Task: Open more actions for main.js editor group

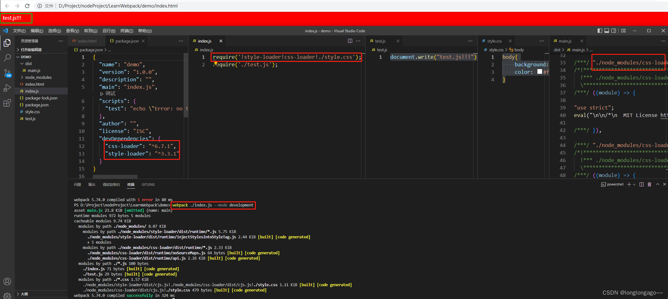Action: pyautogui.click(x=663, y=41)
